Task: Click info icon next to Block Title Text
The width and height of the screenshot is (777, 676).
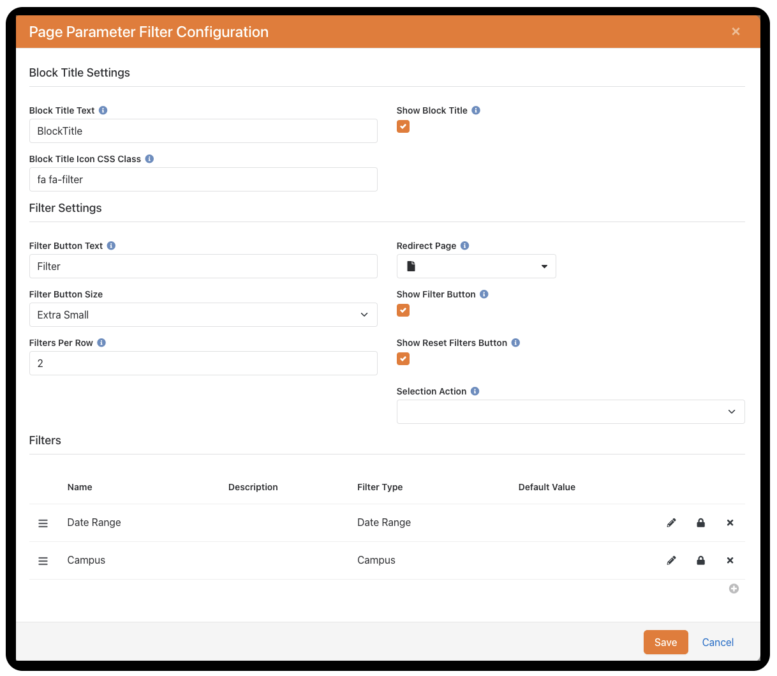Action: [103, 110]
